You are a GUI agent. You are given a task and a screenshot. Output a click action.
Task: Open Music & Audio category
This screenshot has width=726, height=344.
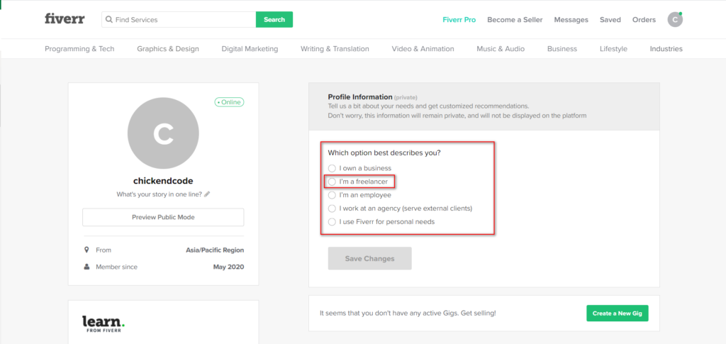pyautogui.click(x=501, y=49)
